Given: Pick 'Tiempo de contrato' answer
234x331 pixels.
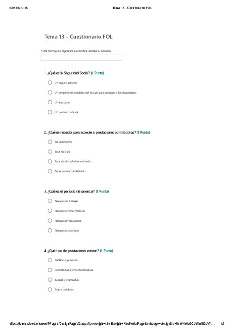Looking at the screenshot, I should point(50,230).
